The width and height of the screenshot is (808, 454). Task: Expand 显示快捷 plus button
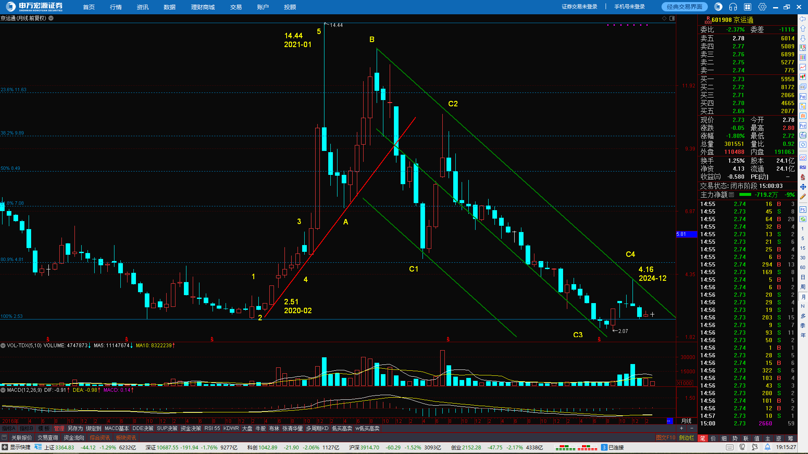click(5, 447)
